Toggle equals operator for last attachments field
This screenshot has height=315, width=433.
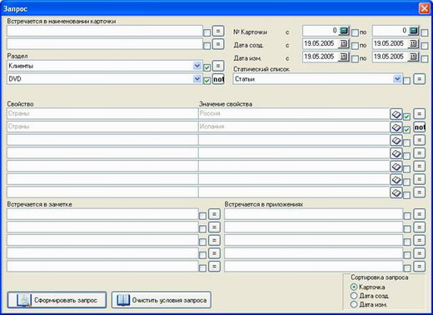pos(419,267)
